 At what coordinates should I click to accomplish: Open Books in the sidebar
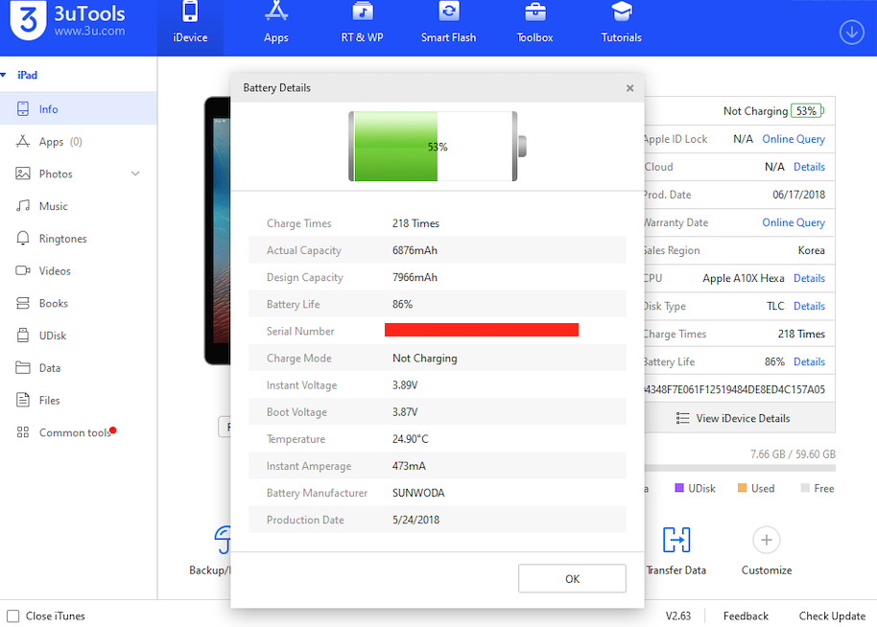[79, 304]
